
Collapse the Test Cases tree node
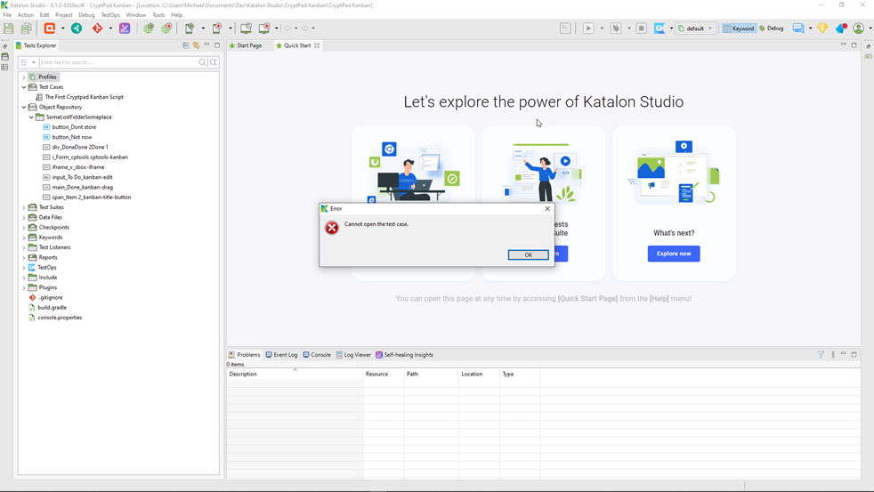tap(24, 87)
